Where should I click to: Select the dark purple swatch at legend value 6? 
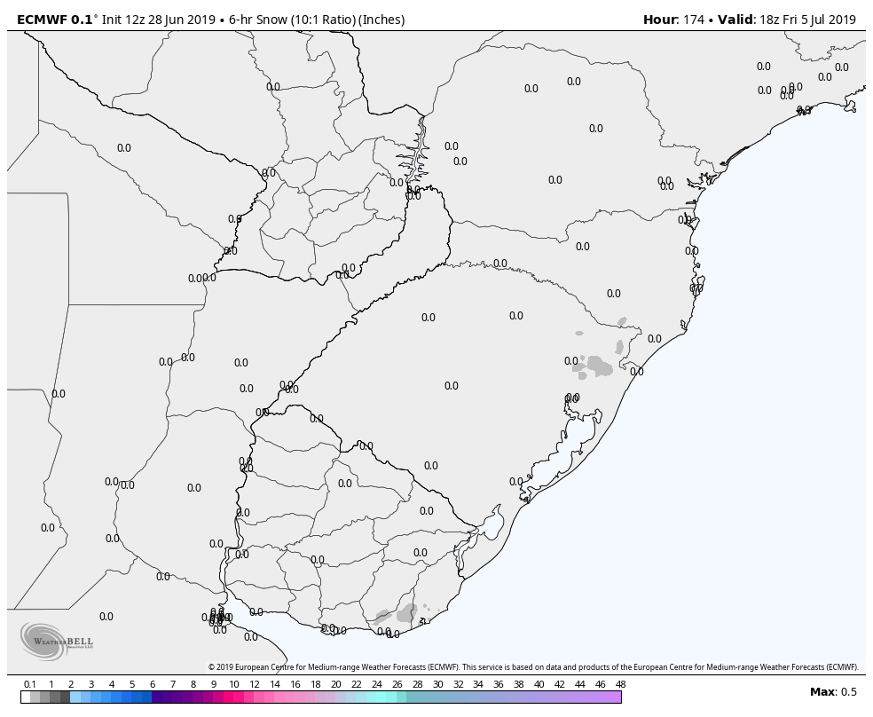(157, 697)
